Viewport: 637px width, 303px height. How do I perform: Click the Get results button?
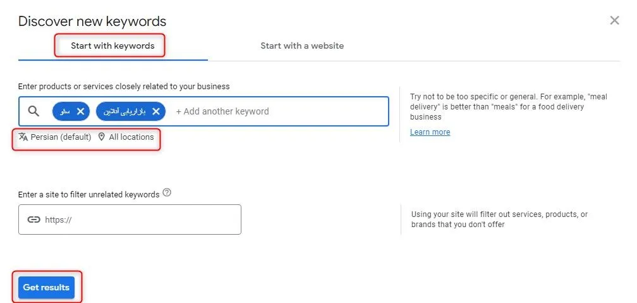[x=46, y=287]
